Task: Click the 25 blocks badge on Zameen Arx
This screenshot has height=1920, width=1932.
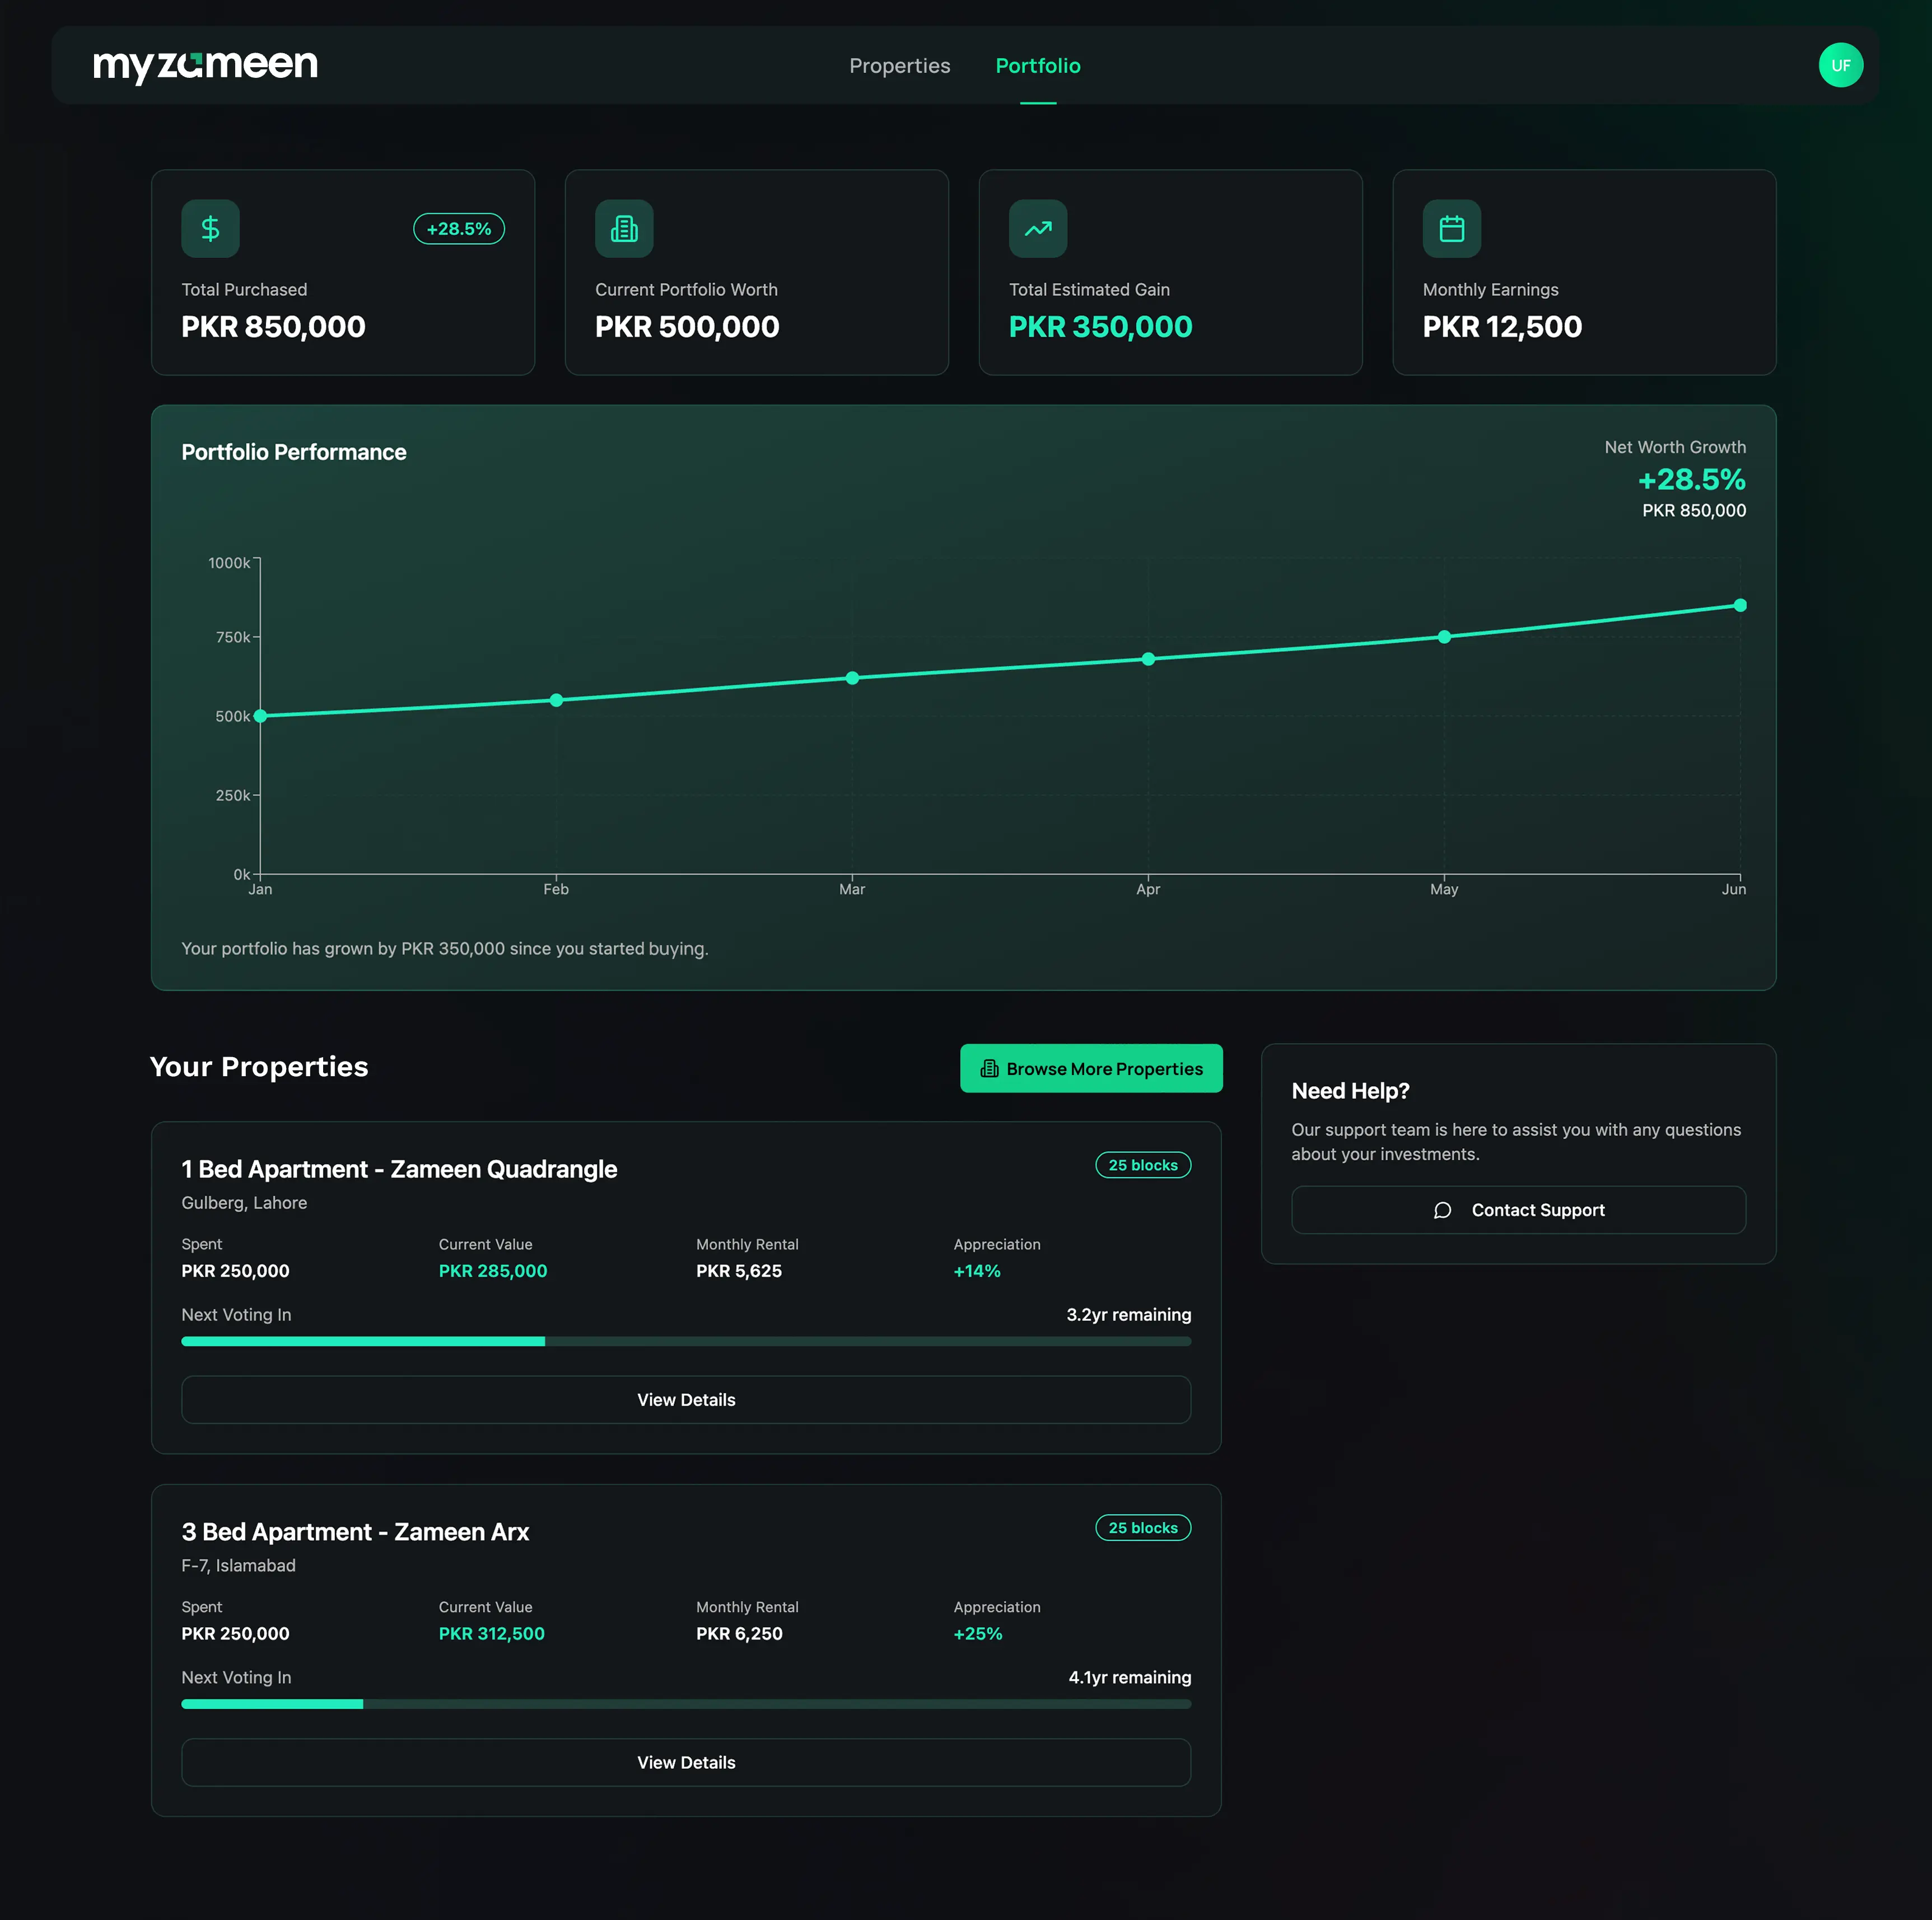Action: [1143, 1527]
